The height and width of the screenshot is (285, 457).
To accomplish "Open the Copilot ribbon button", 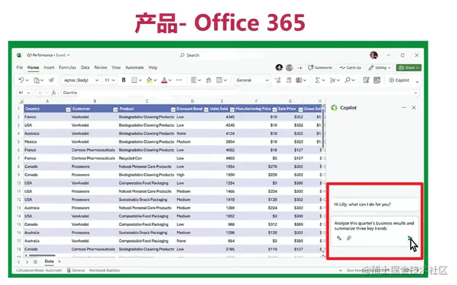I will 399,80.
